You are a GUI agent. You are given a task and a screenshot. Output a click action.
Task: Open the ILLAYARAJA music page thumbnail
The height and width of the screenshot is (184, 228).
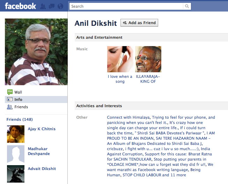pyautogui.click(x=148, y=59)
